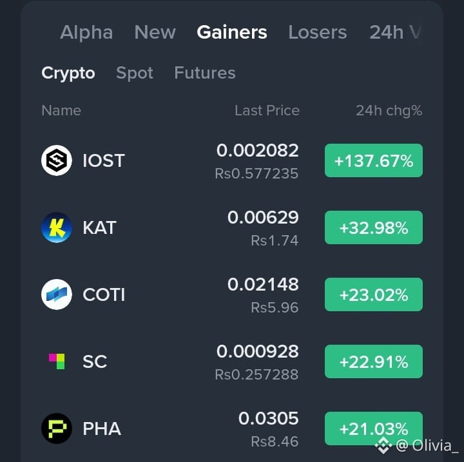
Task: Sort by Last Price column header
Action: [x=267, y=110]
